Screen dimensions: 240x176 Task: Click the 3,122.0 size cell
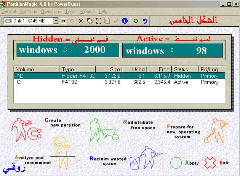[x=112, y=76]
